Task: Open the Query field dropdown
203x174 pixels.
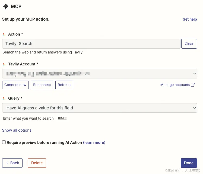Action: pos(99,108)
